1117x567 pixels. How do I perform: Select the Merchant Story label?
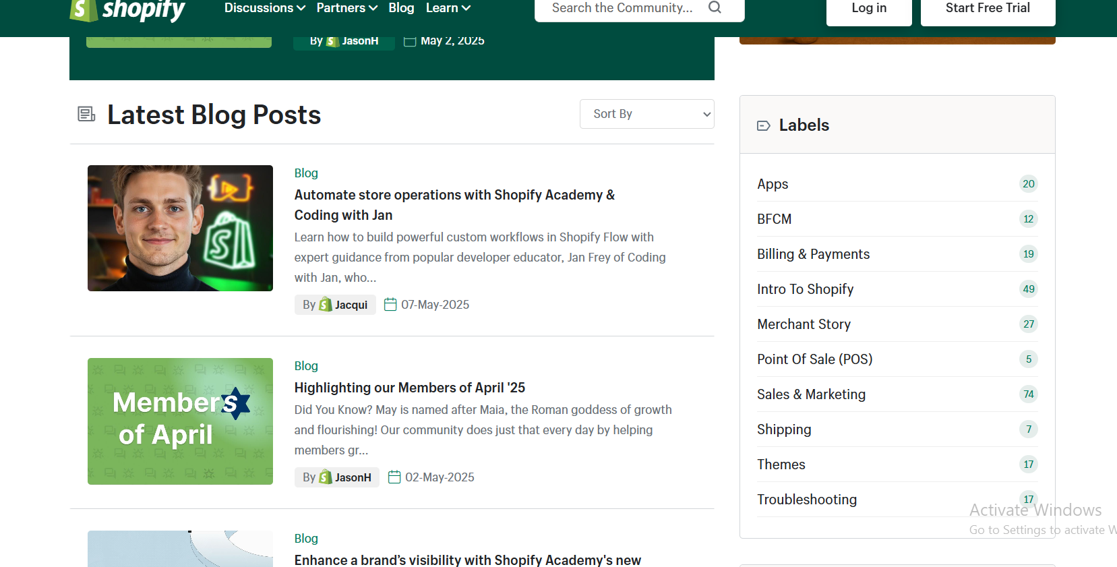(x=804, y=324)
